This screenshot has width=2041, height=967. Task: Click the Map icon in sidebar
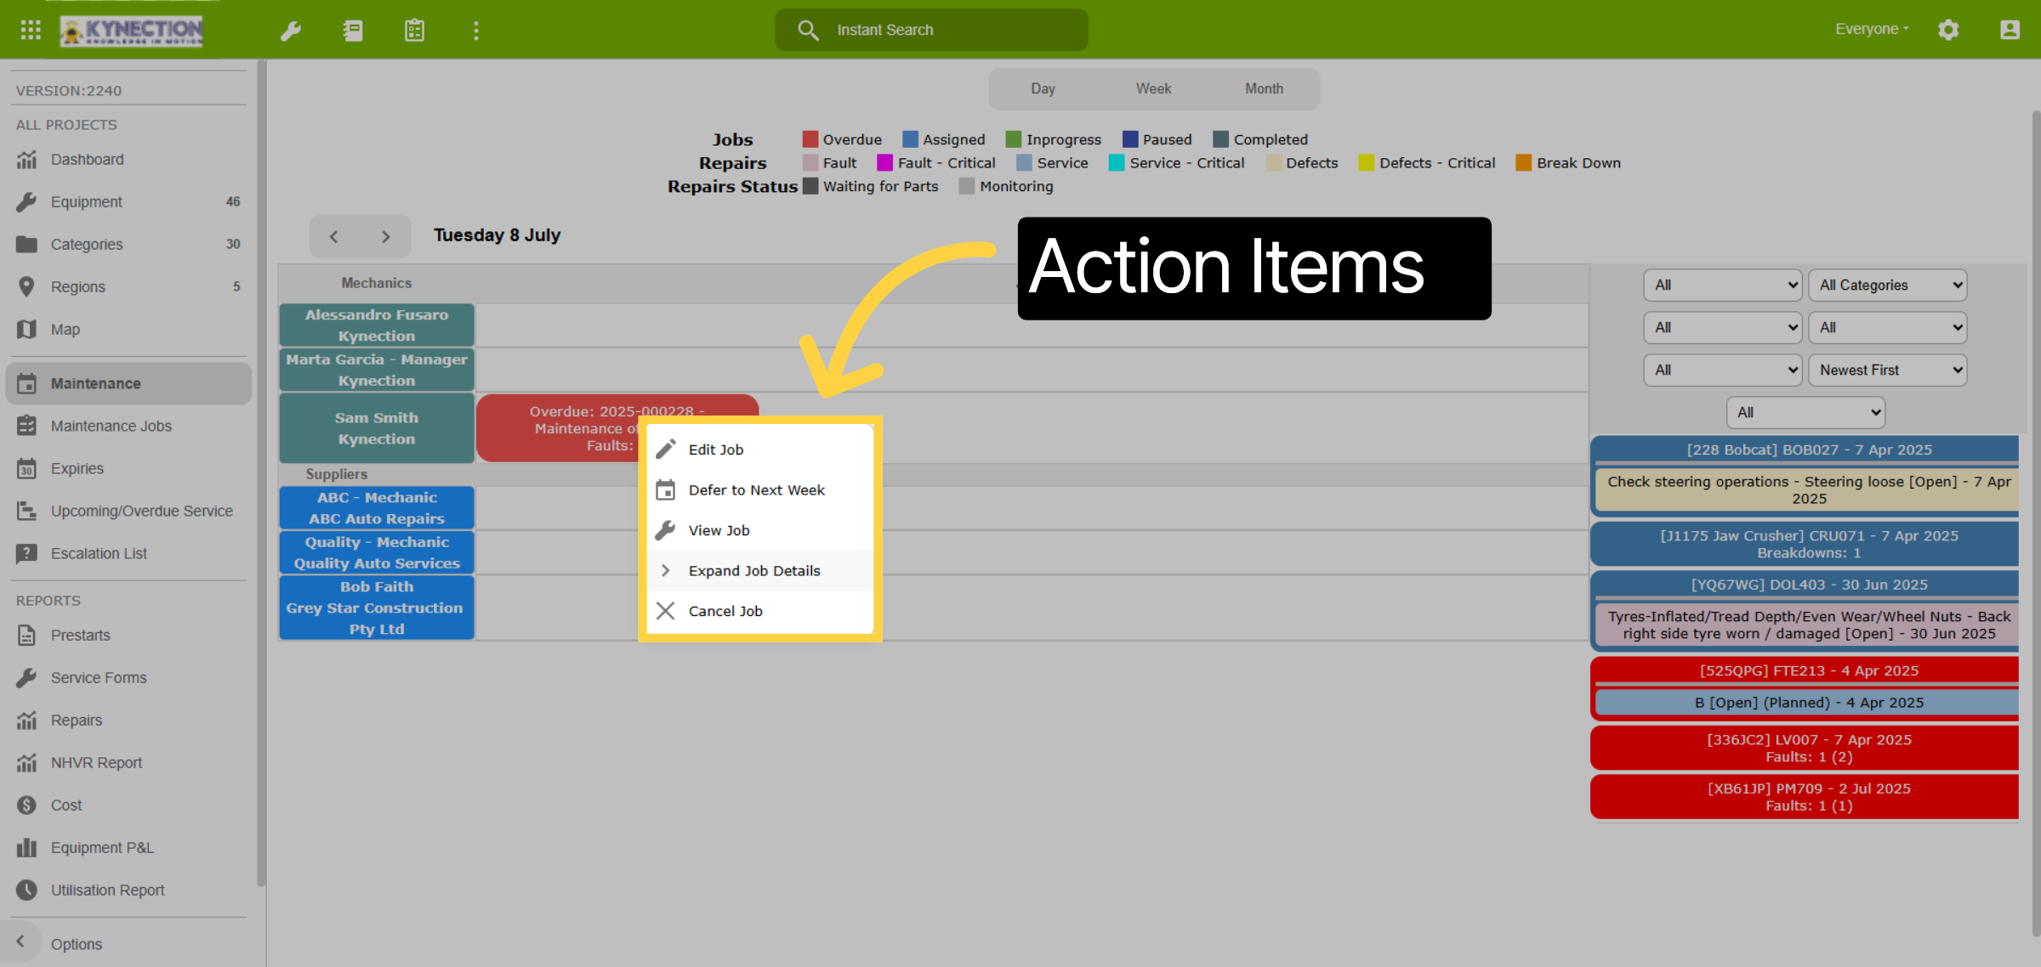(27, 329)
